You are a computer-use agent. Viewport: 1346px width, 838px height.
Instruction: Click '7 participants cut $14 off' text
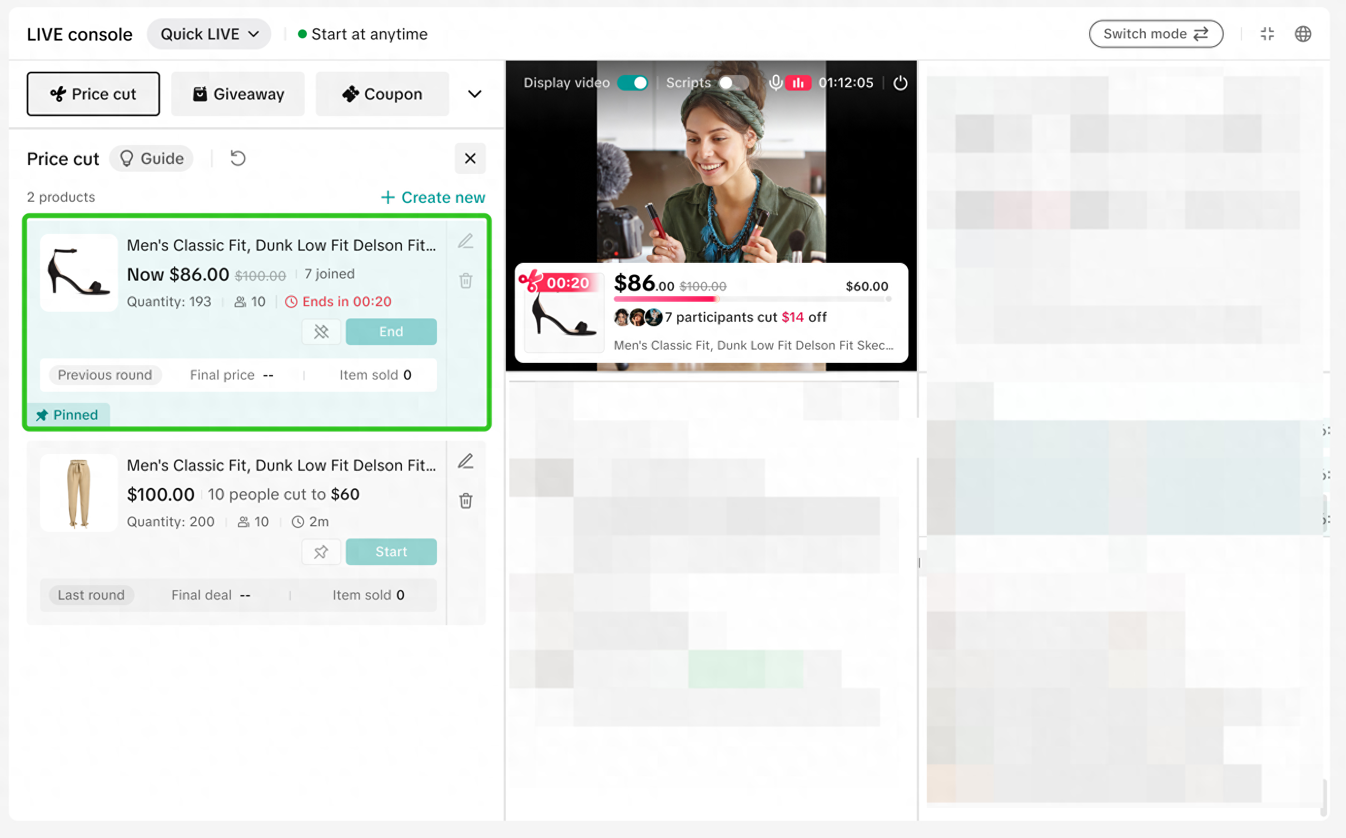(x=746, y=317)
